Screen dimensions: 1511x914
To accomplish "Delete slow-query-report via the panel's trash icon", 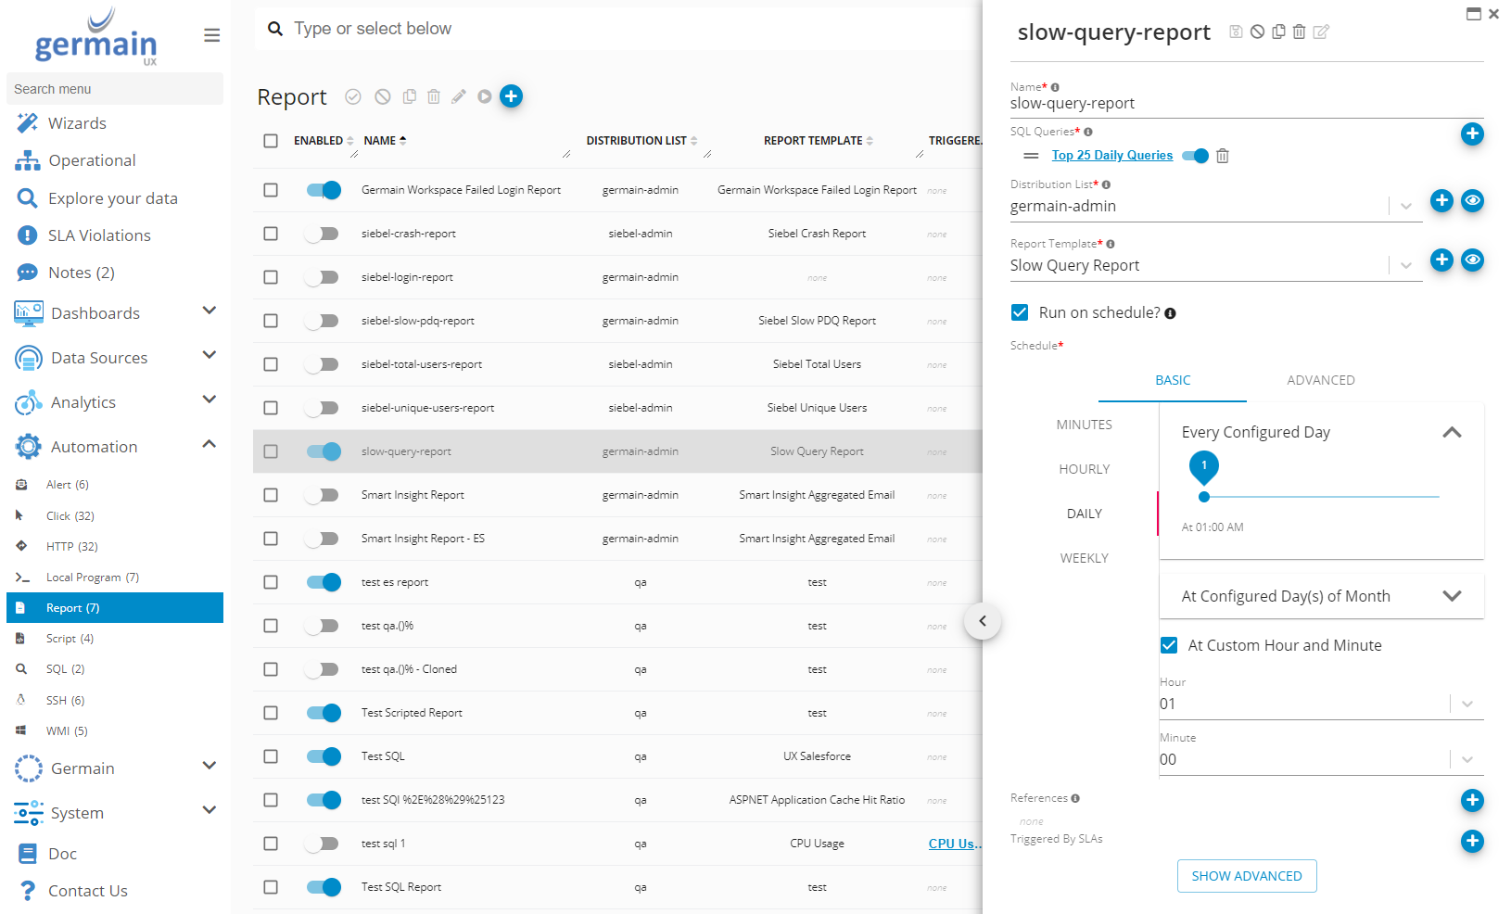I will [x=1300, y=32].
